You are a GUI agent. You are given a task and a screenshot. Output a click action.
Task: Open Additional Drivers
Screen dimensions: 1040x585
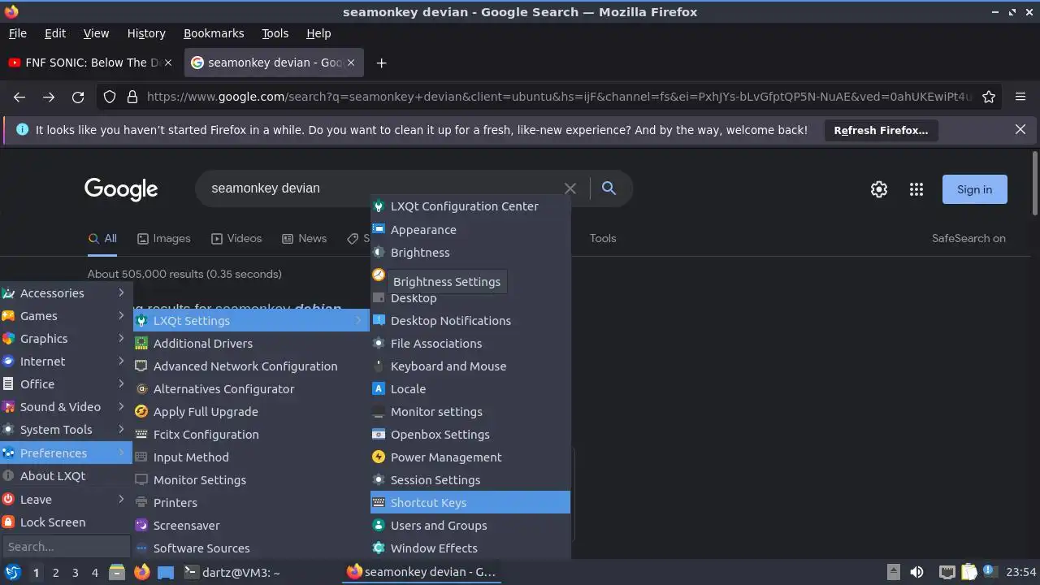[x=251, y=343]
